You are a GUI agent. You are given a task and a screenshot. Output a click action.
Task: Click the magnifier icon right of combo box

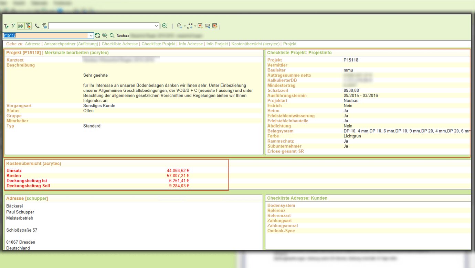(x=165, y=26)
